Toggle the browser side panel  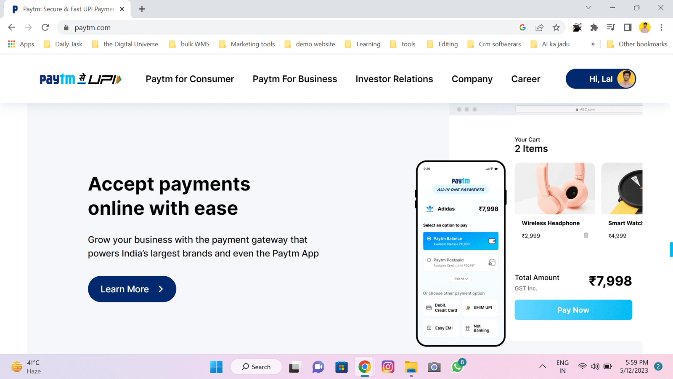point(628,27)
